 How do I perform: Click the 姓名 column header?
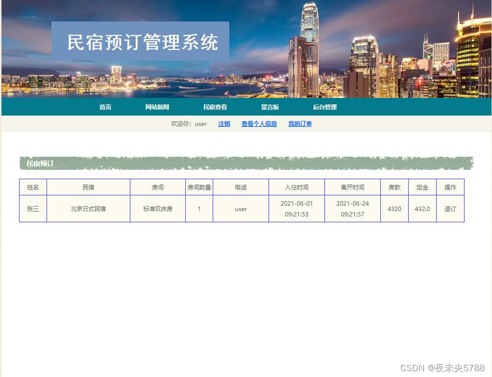tap(33, 187)
